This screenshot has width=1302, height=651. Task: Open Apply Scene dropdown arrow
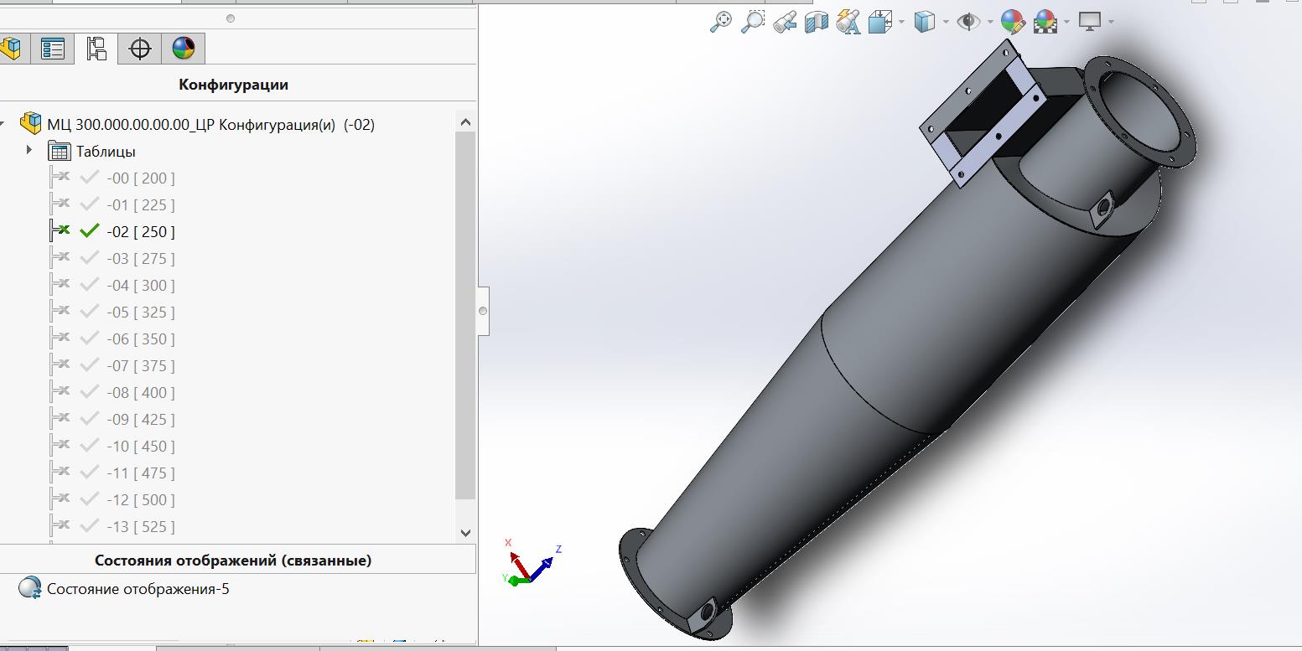pyautogui.click(x=1066, y=22)
